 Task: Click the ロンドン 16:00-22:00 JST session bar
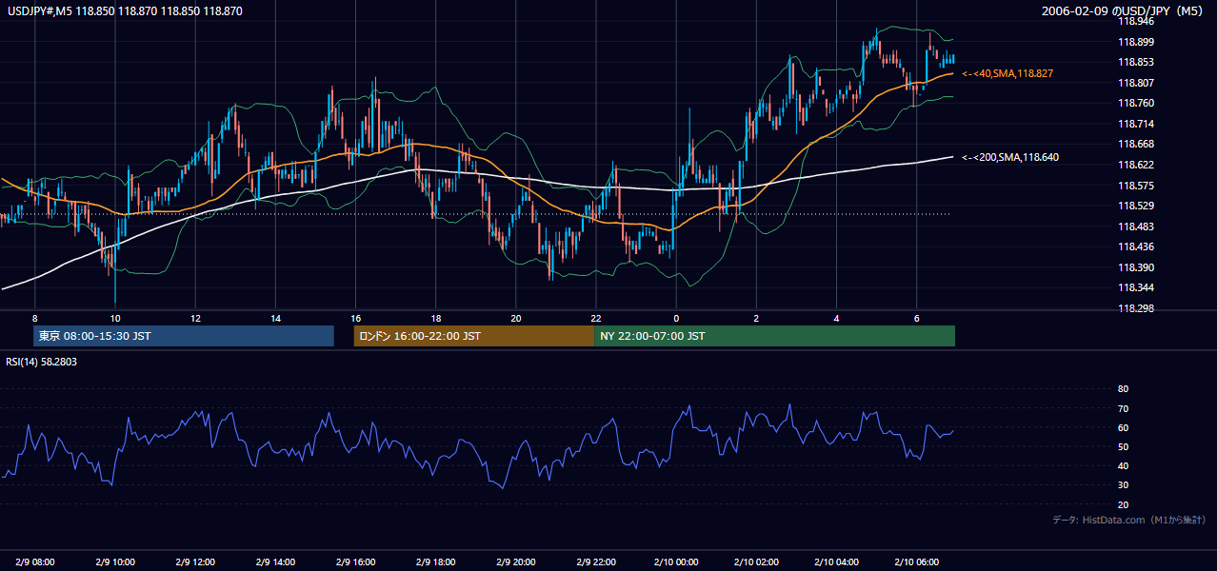473,336
